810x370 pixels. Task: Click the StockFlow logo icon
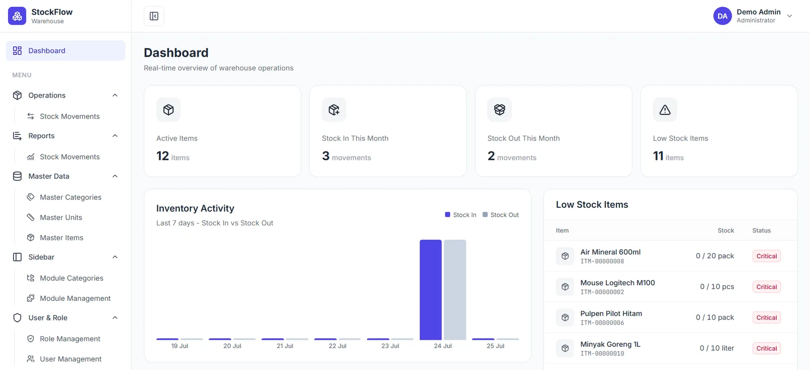[x=17, y=16]
